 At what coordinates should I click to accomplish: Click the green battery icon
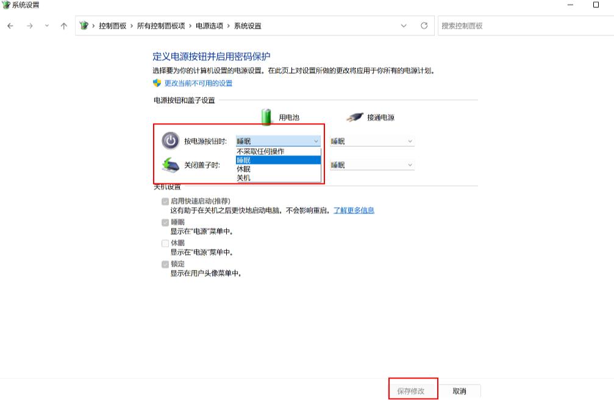pos(266,116)
